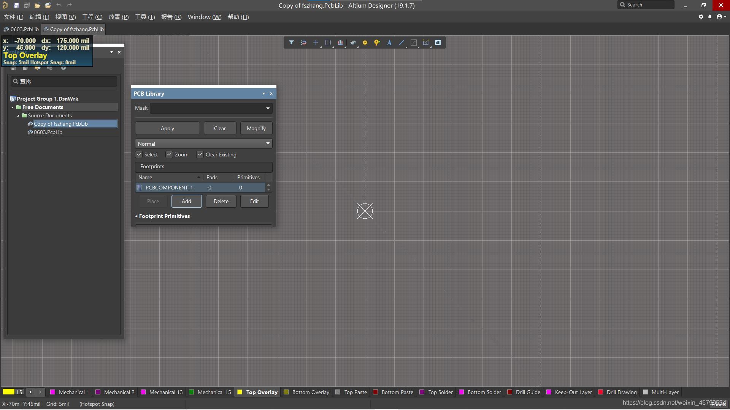730x410 pixels.
Task: Click the Redo arrow
Action: tap(69, 5)
